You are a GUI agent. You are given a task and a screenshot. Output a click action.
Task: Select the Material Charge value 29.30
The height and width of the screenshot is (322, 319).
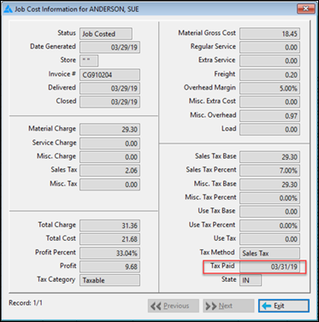109,129
